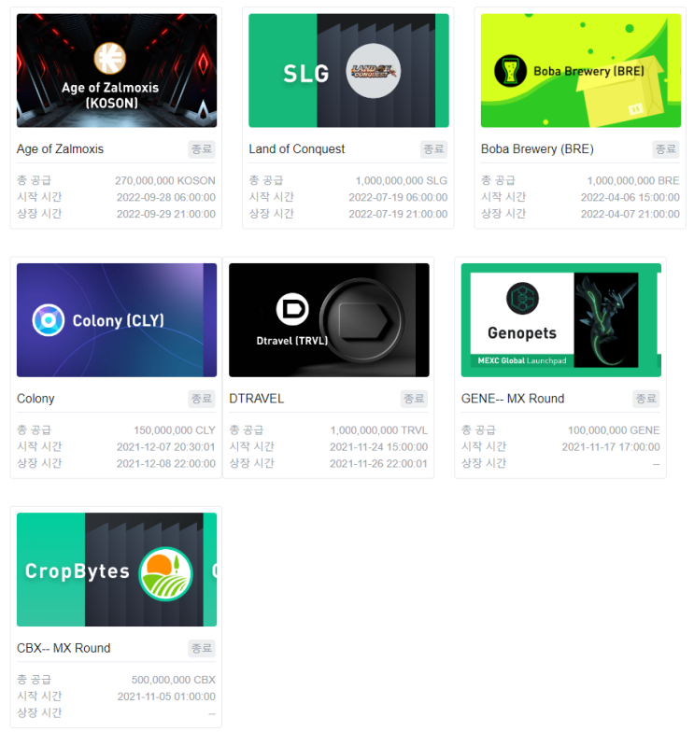Screen dimensions: 694x732
Task: Click the 시작 시간 label on Boba Brewery card
Action: pyautogui.click(x=503, y=197)
